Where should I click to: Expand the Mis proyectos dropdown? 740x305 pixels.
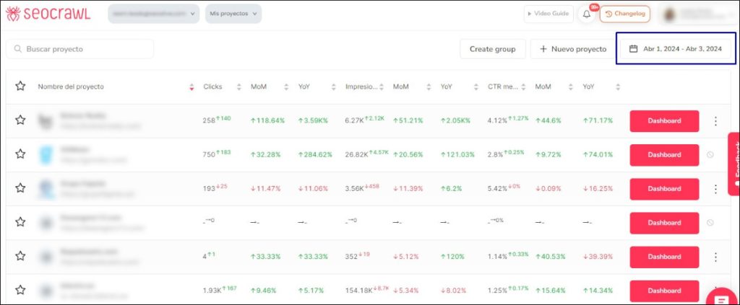point(233,14)
